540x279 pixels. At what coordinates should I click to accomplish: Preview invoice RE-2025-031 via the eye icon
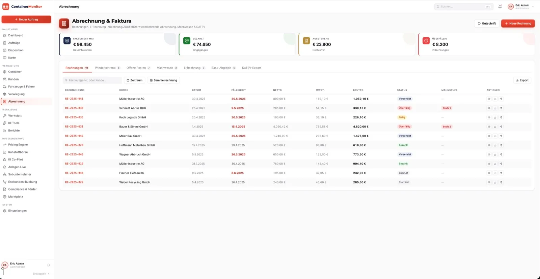click(489, 127)
